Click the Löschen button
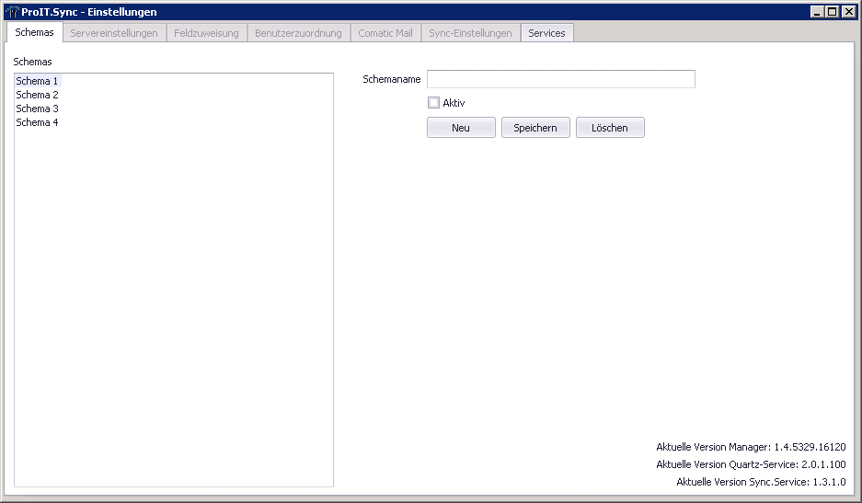 click(610, 128)
